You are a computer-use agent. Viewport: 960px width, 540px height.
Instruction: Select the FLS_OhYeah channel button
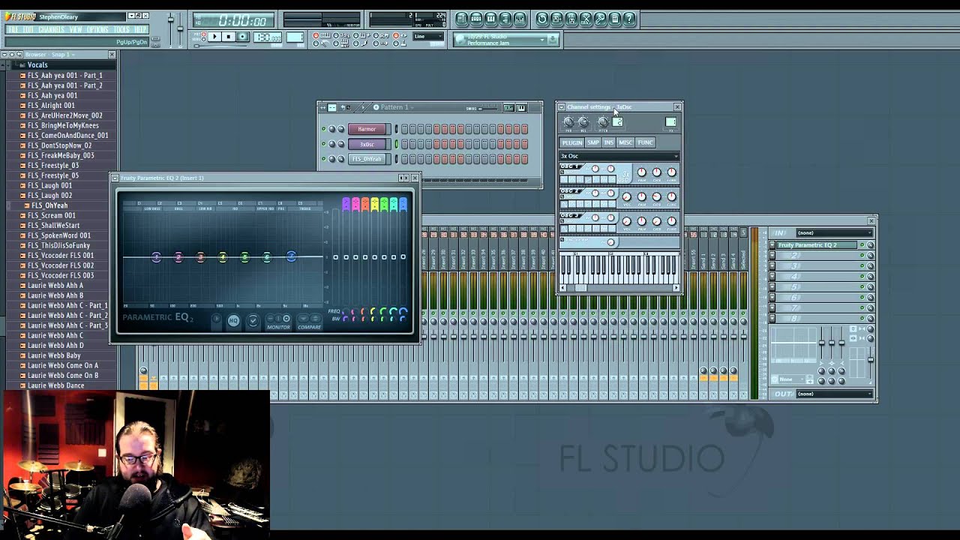[x=367, y=159]
